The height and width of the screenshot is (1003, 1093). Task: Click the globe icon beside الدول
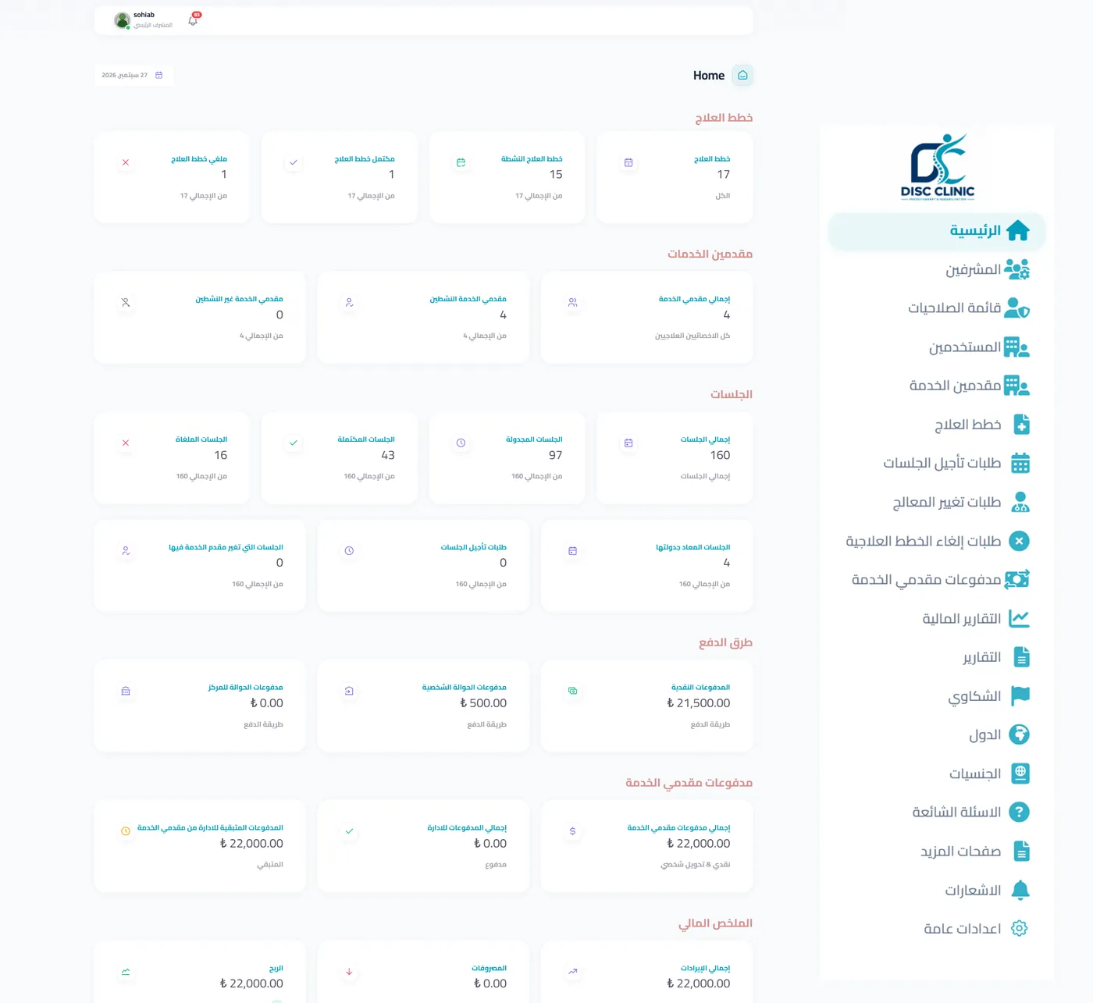pos(1019,734)
